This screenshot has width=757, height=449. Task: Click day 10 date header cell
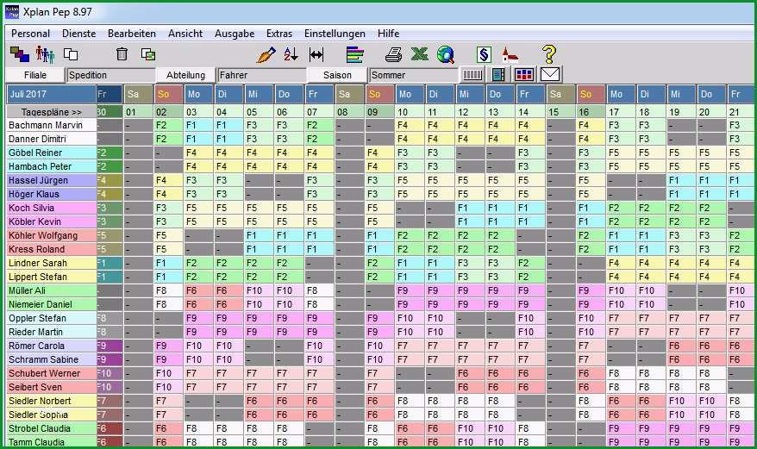pyautogui.click(x=410, y=112)
